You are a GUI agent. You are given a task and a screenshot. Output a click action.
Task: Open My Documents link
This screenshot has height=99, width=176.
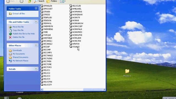pos(19,54)
